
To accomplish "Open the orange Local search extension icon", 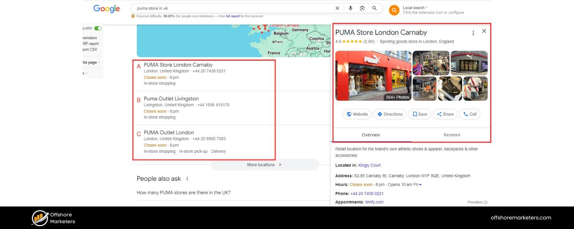I will tap(394, 10).
